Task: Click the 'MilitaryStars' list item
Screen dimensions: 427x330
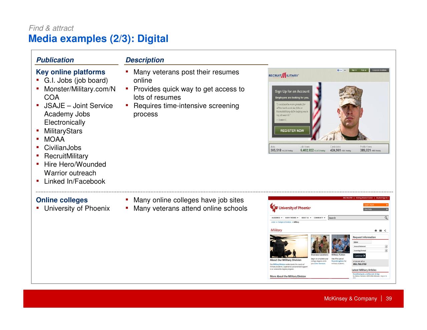Action: coord(63,131)
